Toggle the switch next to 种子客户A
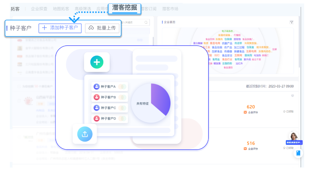 pyautogui.click(x=122, y=87)
